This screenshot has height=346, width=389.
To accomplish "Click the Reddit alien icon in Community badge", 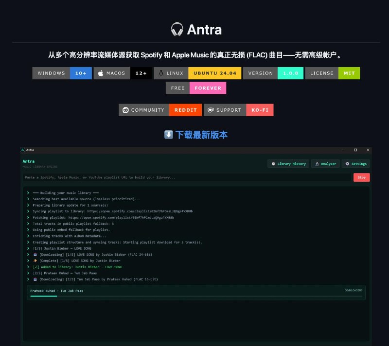I will click(x=126, y=110).
